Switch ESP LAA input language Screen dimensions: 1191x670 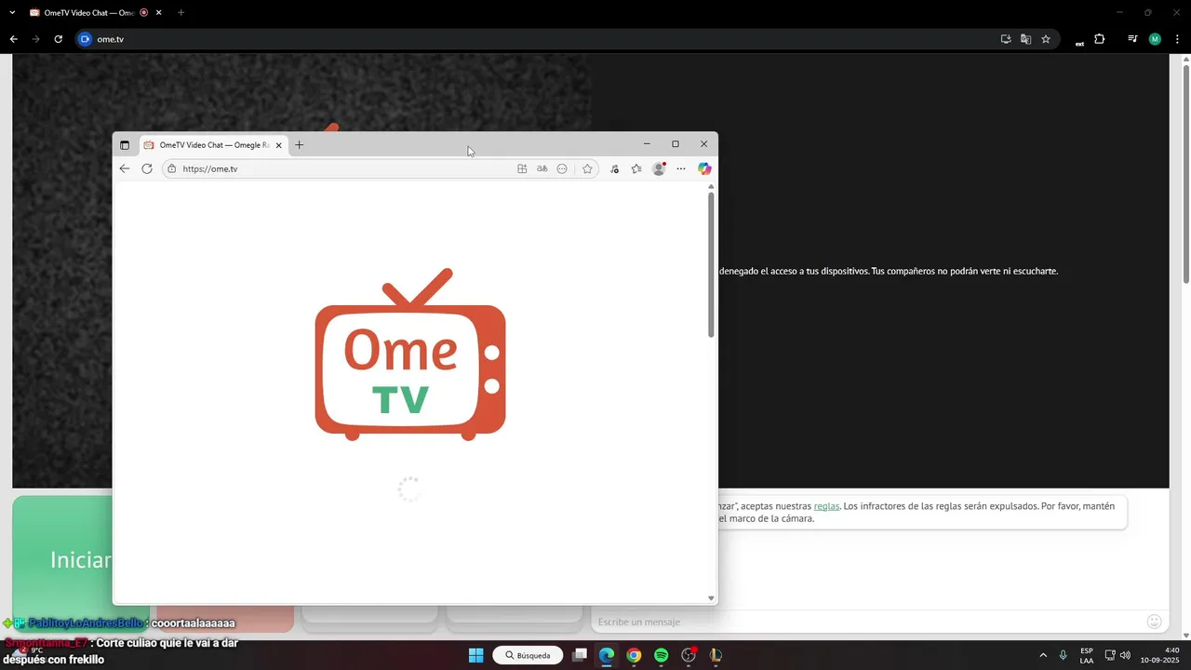[1087, 655]
